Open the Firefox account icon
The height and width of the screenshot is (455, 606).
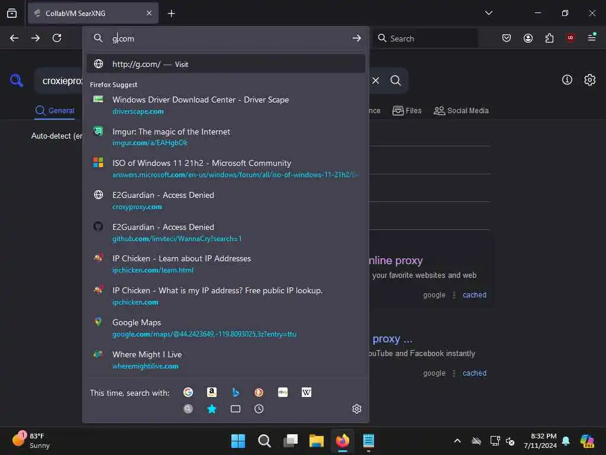click(528, 38)
